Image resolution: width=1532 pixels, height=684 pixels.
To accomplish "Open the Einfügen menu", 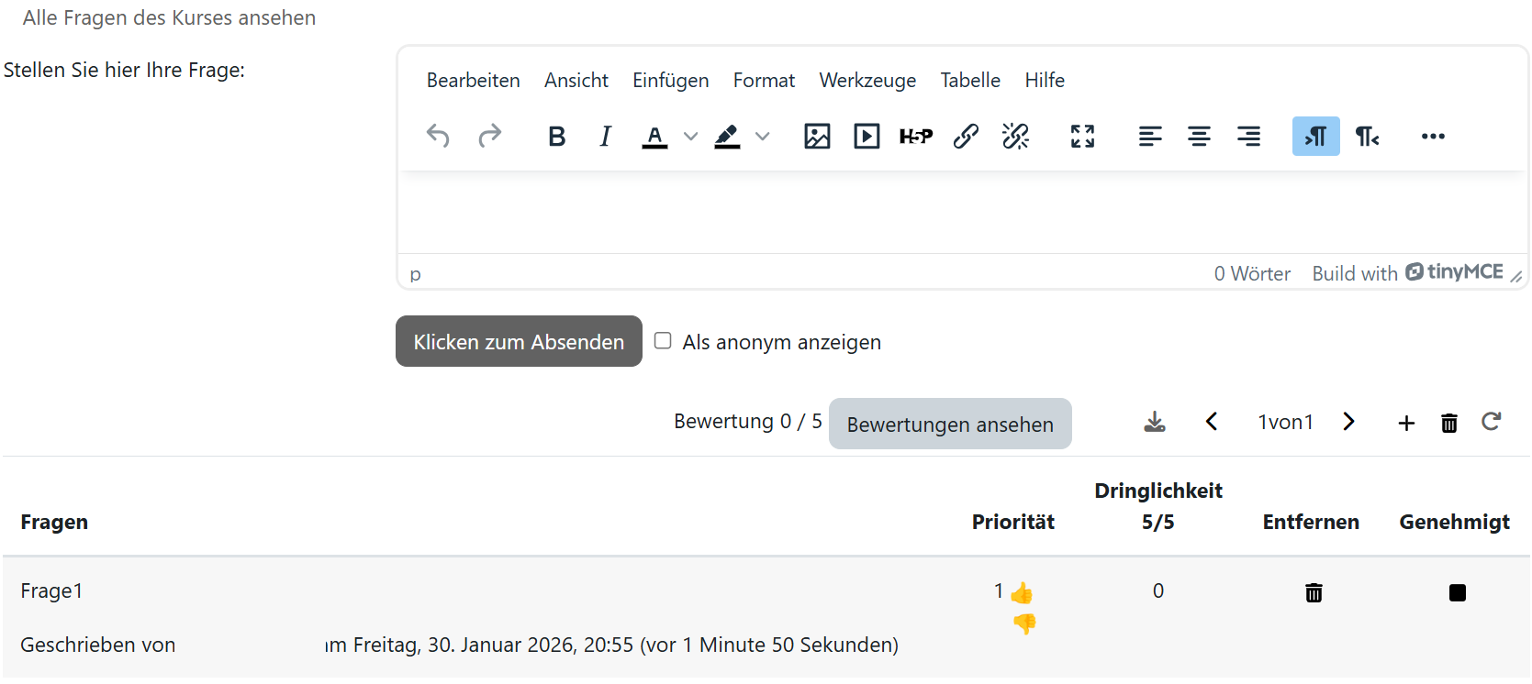I will tap(670, 81).
